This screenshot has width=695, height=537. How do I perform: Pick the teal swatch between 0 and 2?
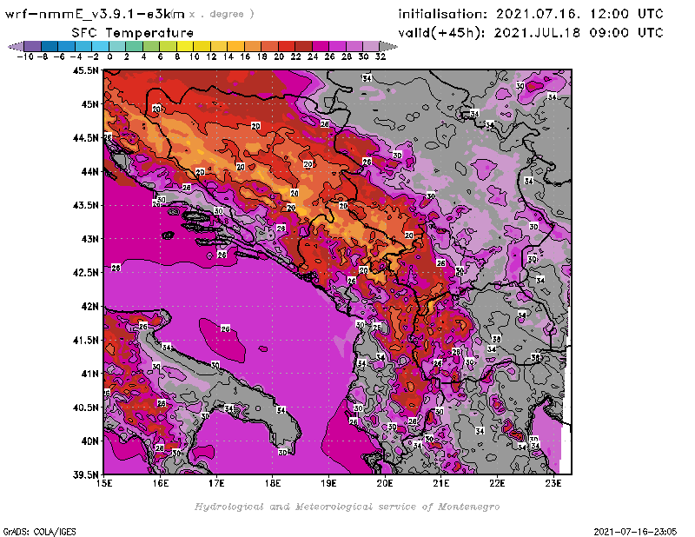117,47
